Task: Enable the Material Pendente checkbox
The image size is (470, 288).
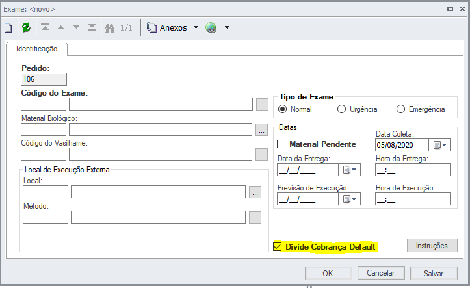Action: pos(281,144)
